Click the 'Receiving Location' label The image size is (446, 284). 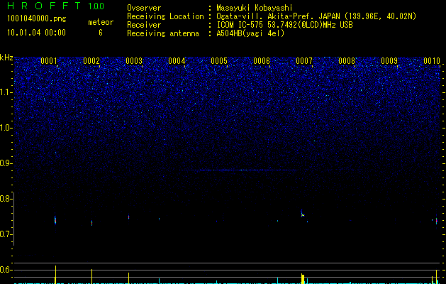coord(165,16)
